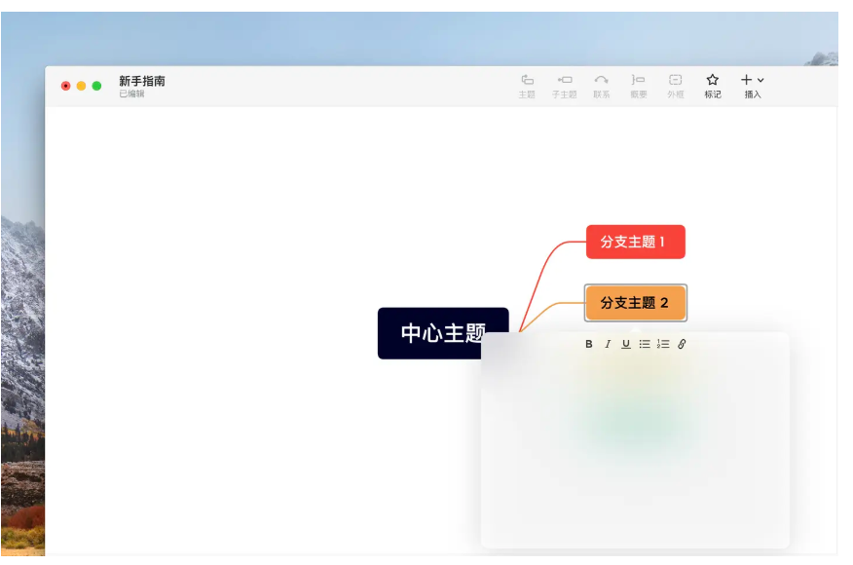Viewport: 853px width, 565px height.
Task: Add a hyperlink using the link icon
Action: pyautogui.click(x=682, y=344)
